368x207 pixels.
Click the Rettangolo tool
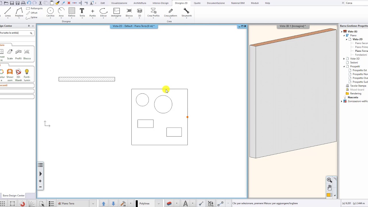click(34, 8)
